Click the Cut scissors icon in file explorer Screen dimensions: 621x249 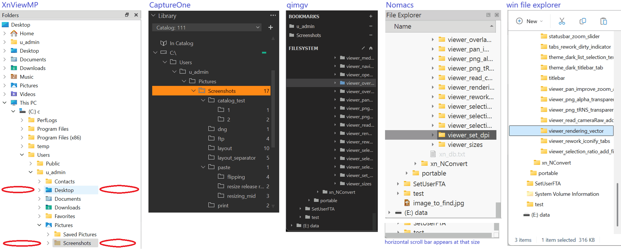(x=562, y=21)
